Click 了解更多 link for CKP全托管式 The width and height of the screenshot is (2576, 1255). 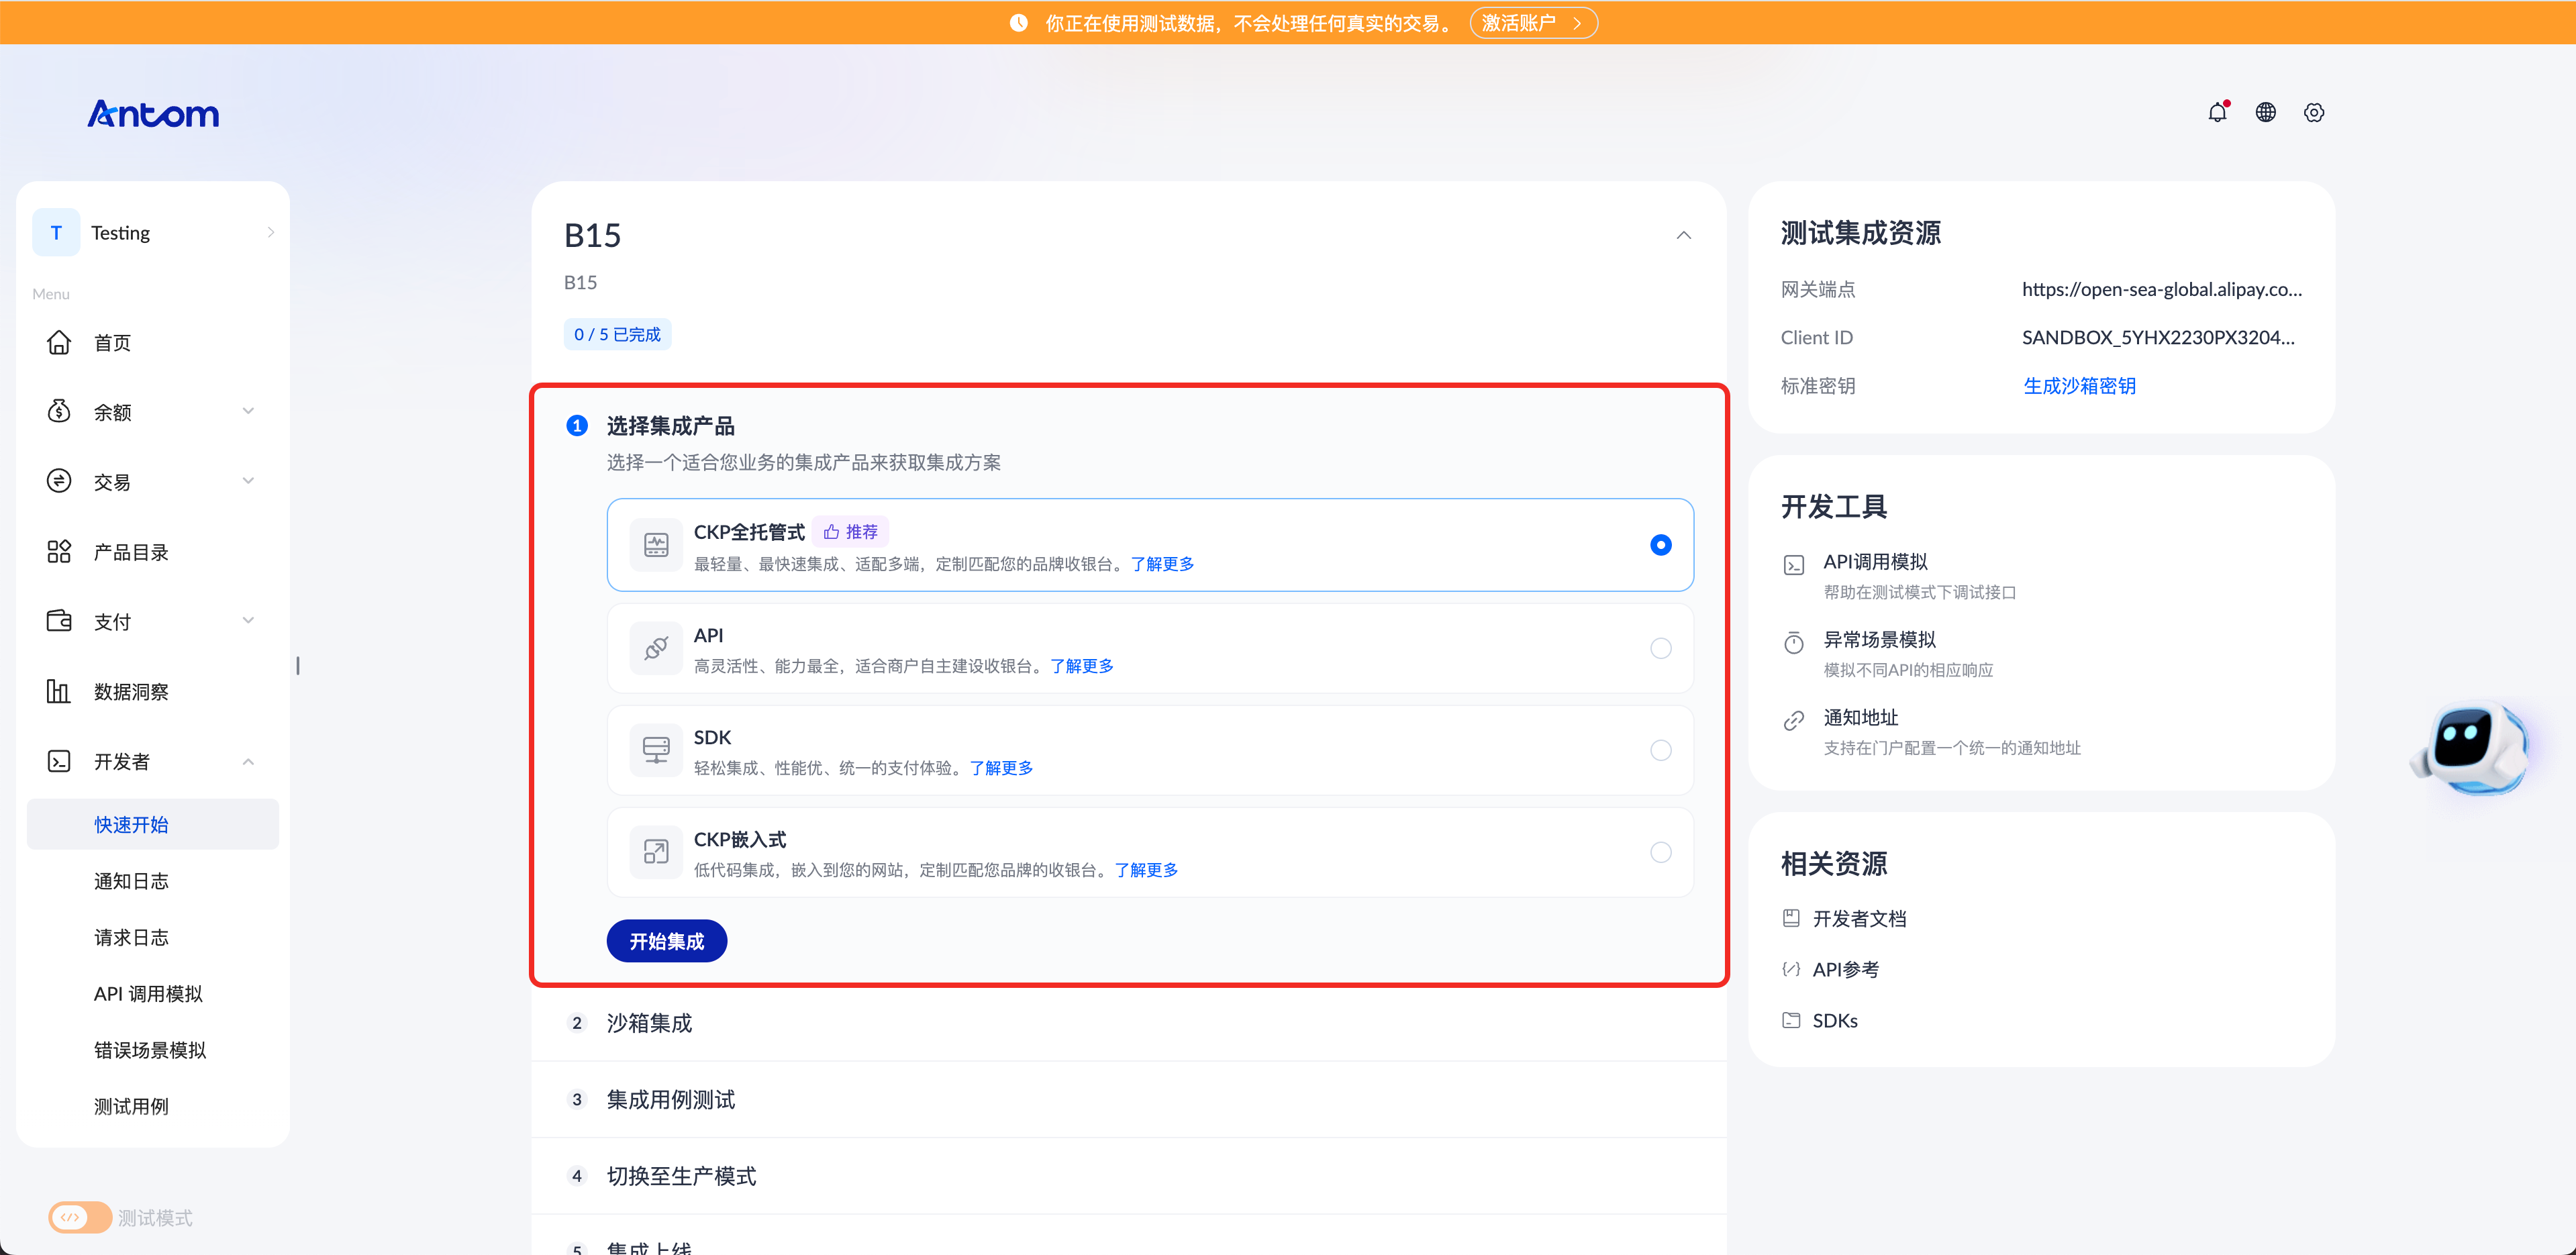[x=1162, y=564]
